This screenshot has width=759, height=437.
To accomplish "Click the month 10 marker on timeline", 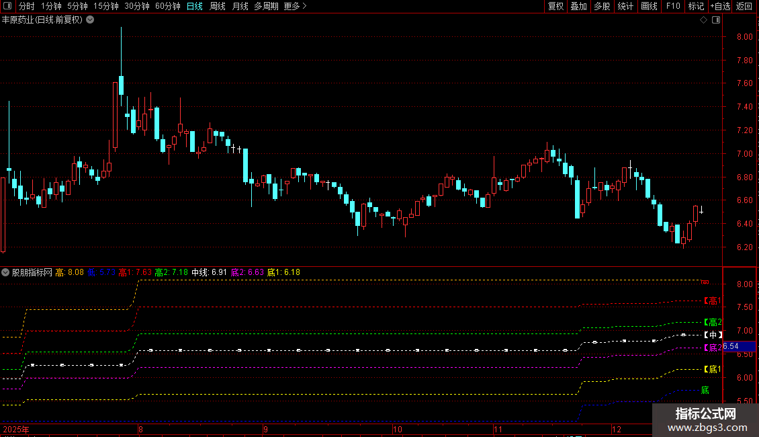I will pyautogui.click(x=397, y=429).
